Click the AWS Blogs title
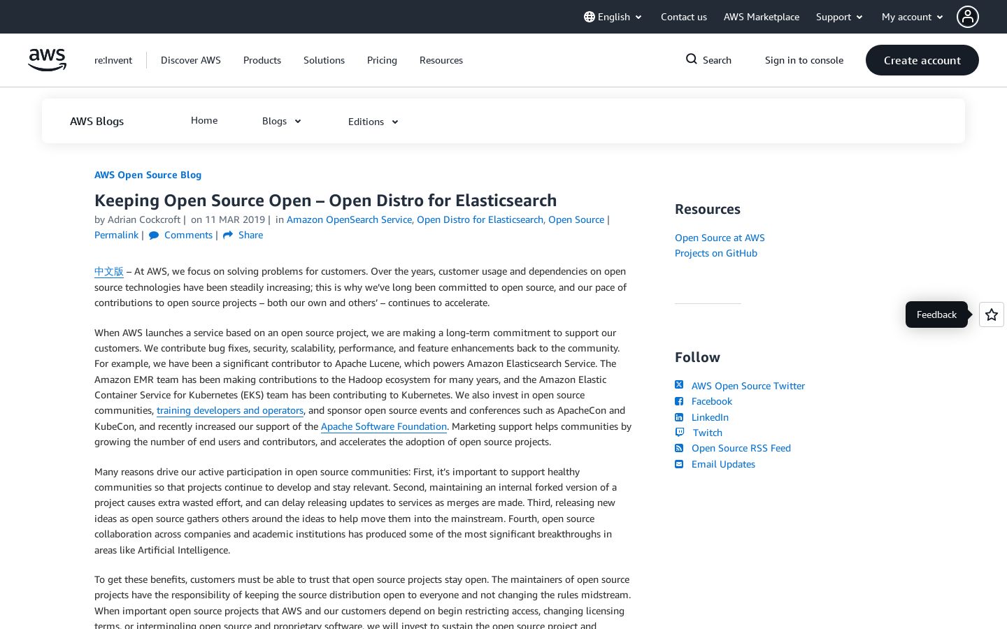Image resolution: width=1007 pixels, height=629 pixels. click(97, 121)
